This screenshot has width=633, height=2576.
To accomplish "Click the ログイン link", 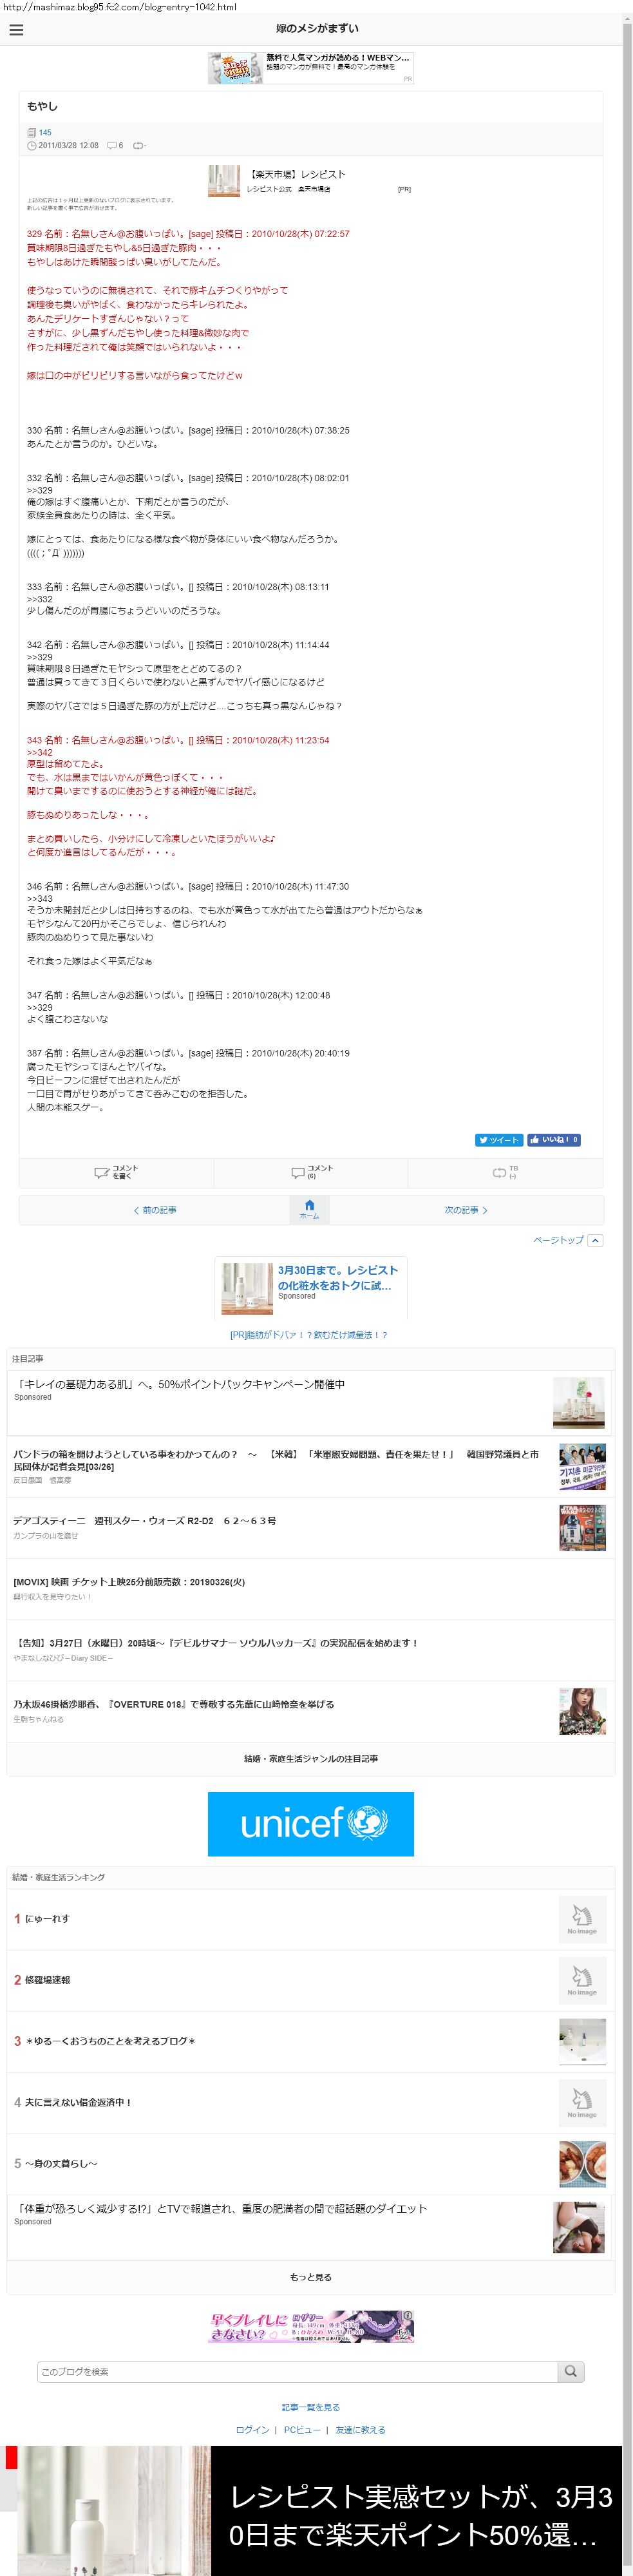I will point(252,2429).
